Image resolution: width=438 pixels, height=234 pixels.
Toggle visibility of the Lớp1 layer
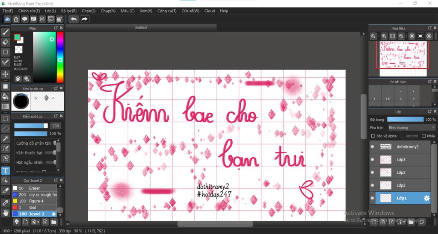373,198
